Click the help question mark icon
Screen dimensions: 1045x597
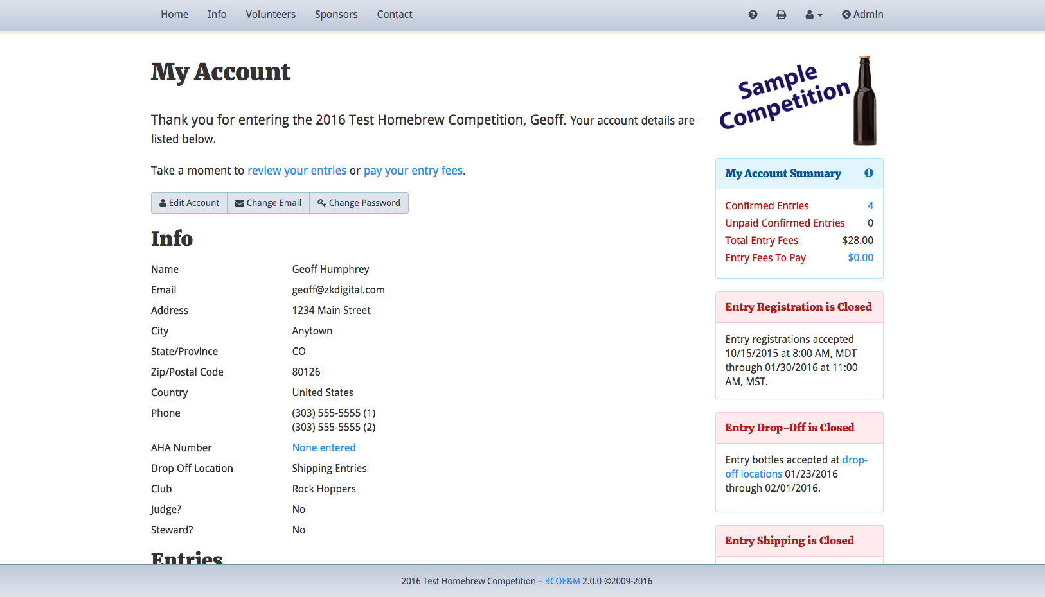click(x=753, y=14)
